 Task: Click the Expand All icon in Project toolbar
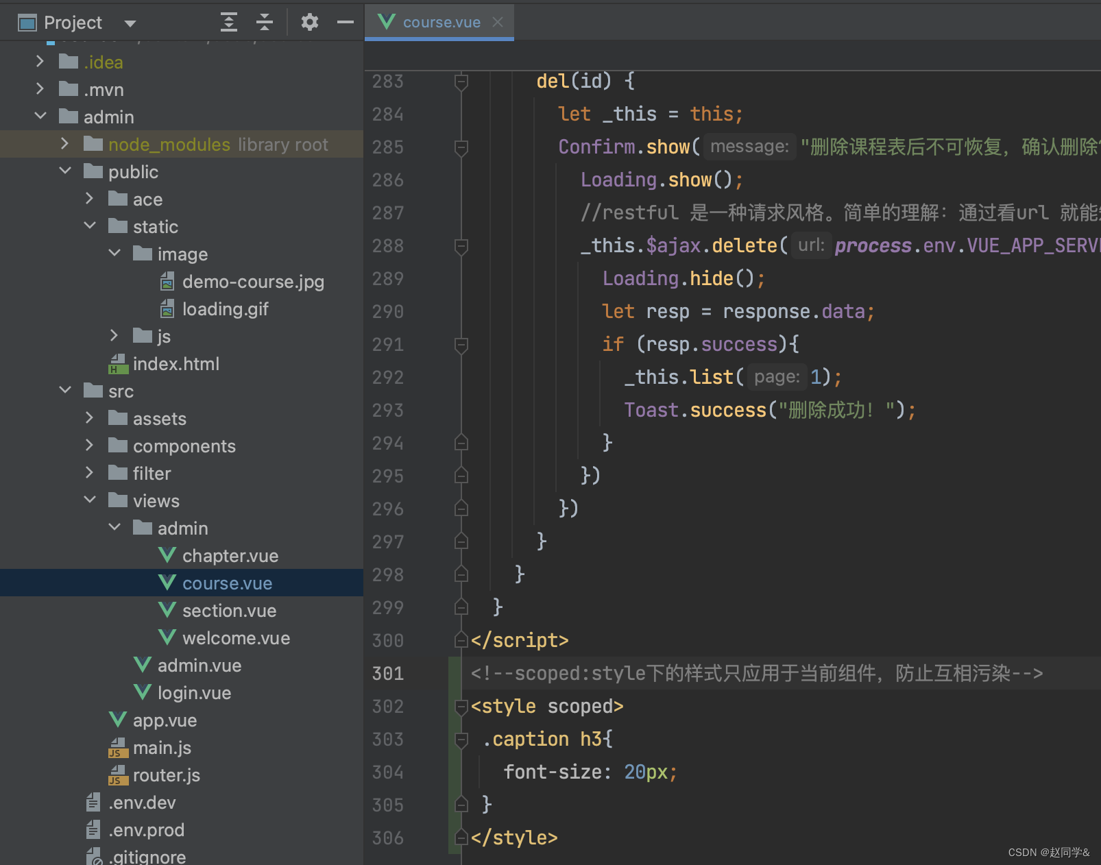click(229, 23)
